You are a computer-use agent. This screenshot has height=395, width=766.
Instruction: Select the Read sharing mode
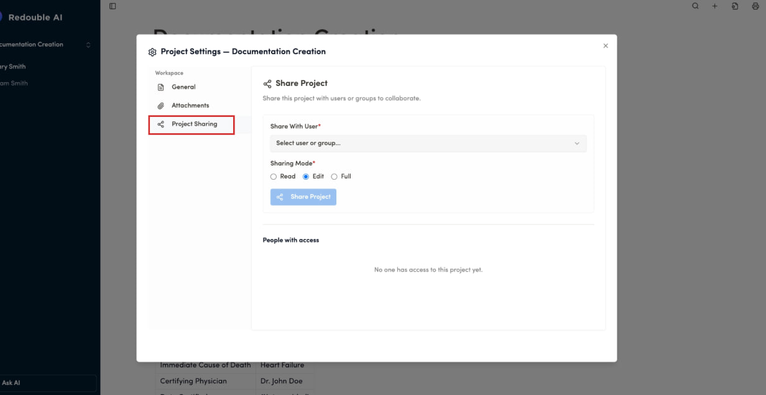coord(274,177)
